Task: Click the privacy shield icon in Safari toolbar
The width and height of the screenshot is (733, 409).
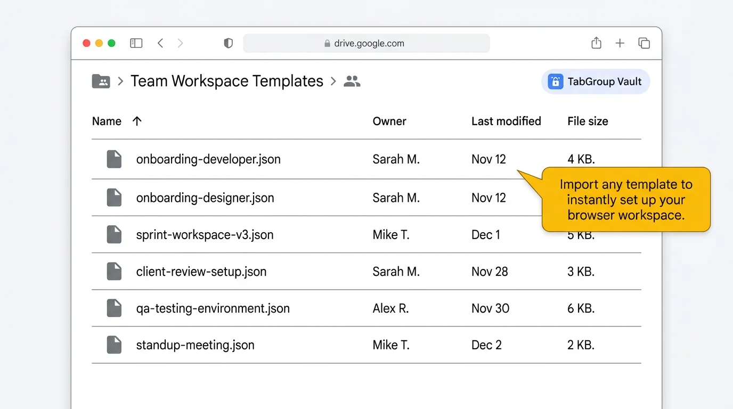Action: click(x=228, y=43)
